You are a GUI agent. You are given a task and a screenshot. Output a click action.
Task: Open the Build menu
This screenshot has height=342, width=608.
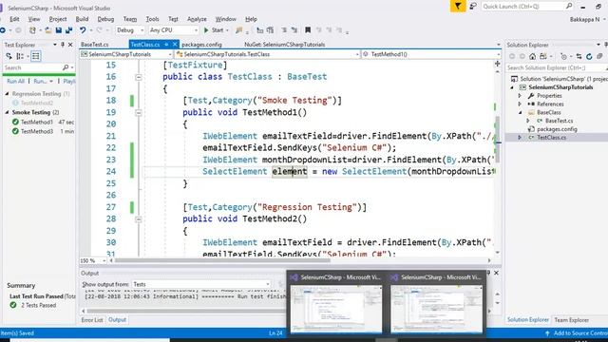pyautogui.click(x=82, y=19)
